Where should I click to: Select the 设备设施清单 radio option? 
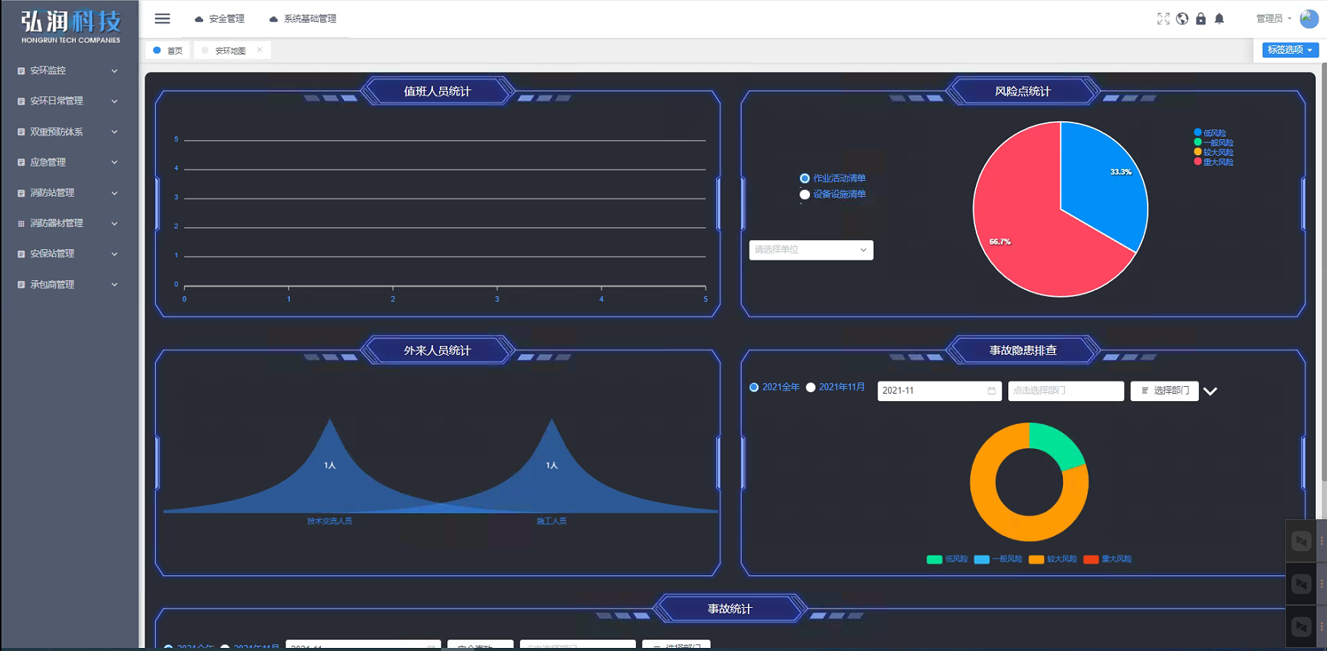(805, 195)
